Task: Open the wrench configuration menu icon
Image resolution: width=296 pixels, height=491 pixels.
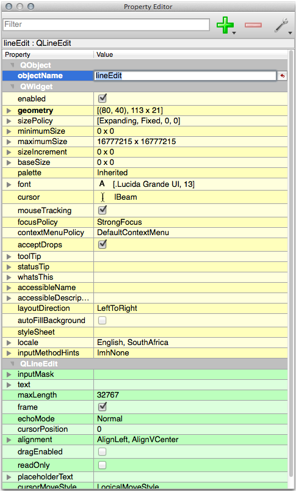Action: 281,25
